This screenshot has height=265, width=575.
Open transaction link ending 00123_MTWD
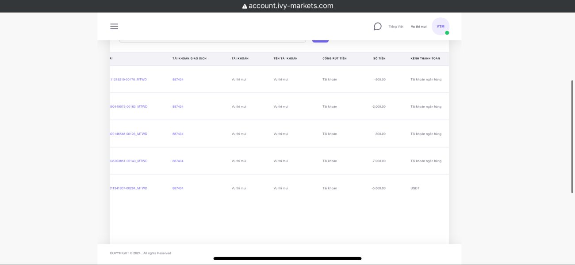click(128, 134)
